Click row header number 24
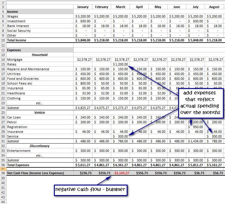Image resolution: width=225 pixels, height=204 pixels. point(3,108)
